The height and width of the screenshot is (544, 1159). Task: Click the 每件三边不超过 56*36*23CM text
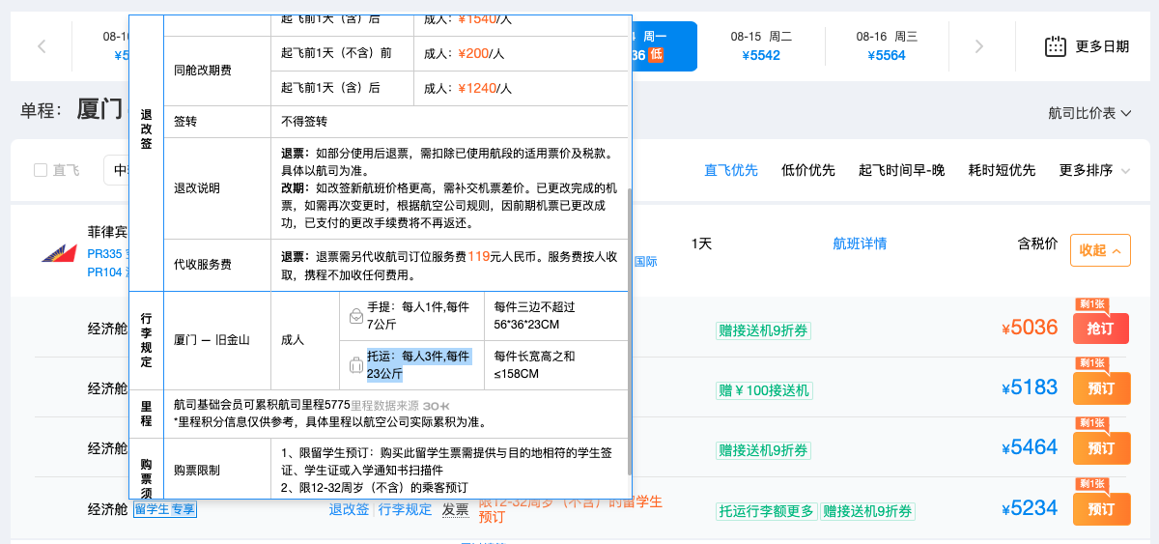click(534, 315)
